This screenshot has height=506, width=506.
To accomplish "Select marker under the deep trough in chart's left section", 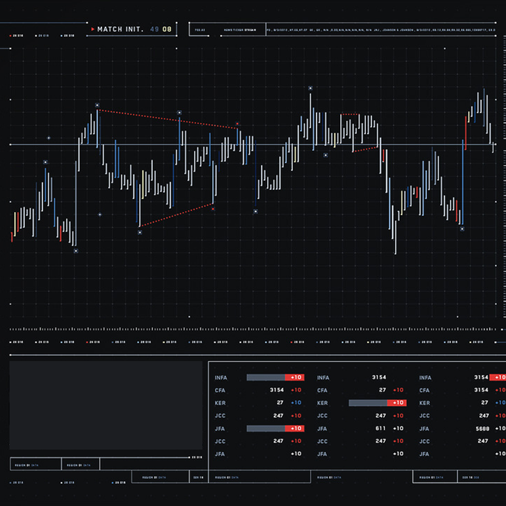I will pyautogui.click(x=76, y=251).
